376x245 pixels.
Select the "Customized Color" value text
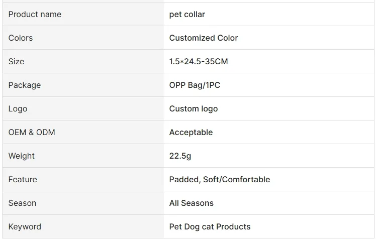tap(204, 38)
